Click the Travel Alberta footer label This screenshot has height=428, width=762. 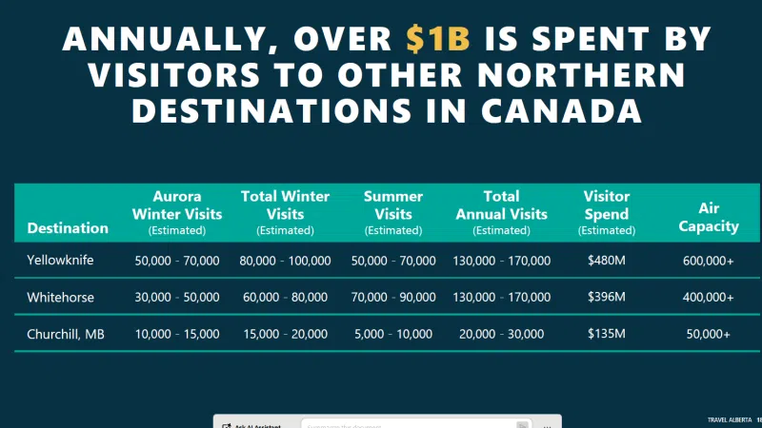pos(729,419)
